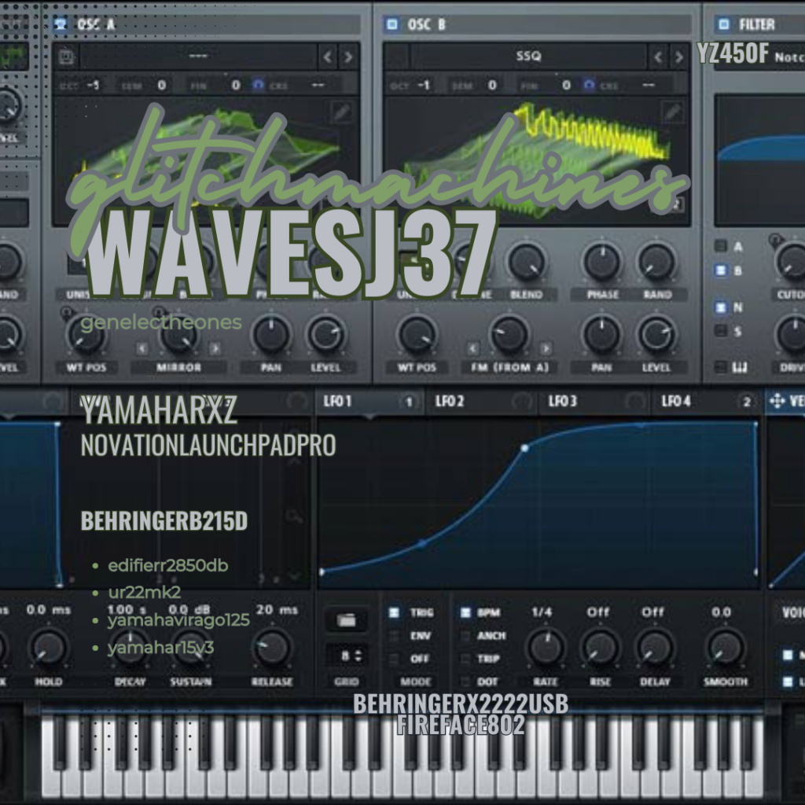Click the OSC A WT POS knob
Image resolution: width=805 pixels, height=805 pixels.
click(x=86, y=334)
